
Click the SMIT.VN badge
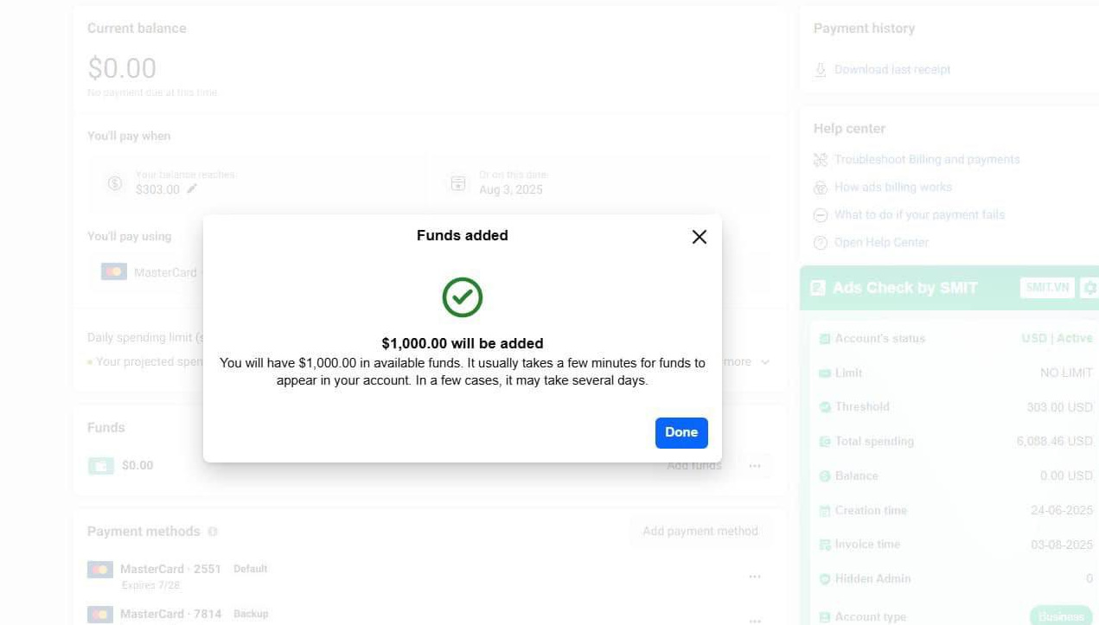click(x=1047, y=288)
